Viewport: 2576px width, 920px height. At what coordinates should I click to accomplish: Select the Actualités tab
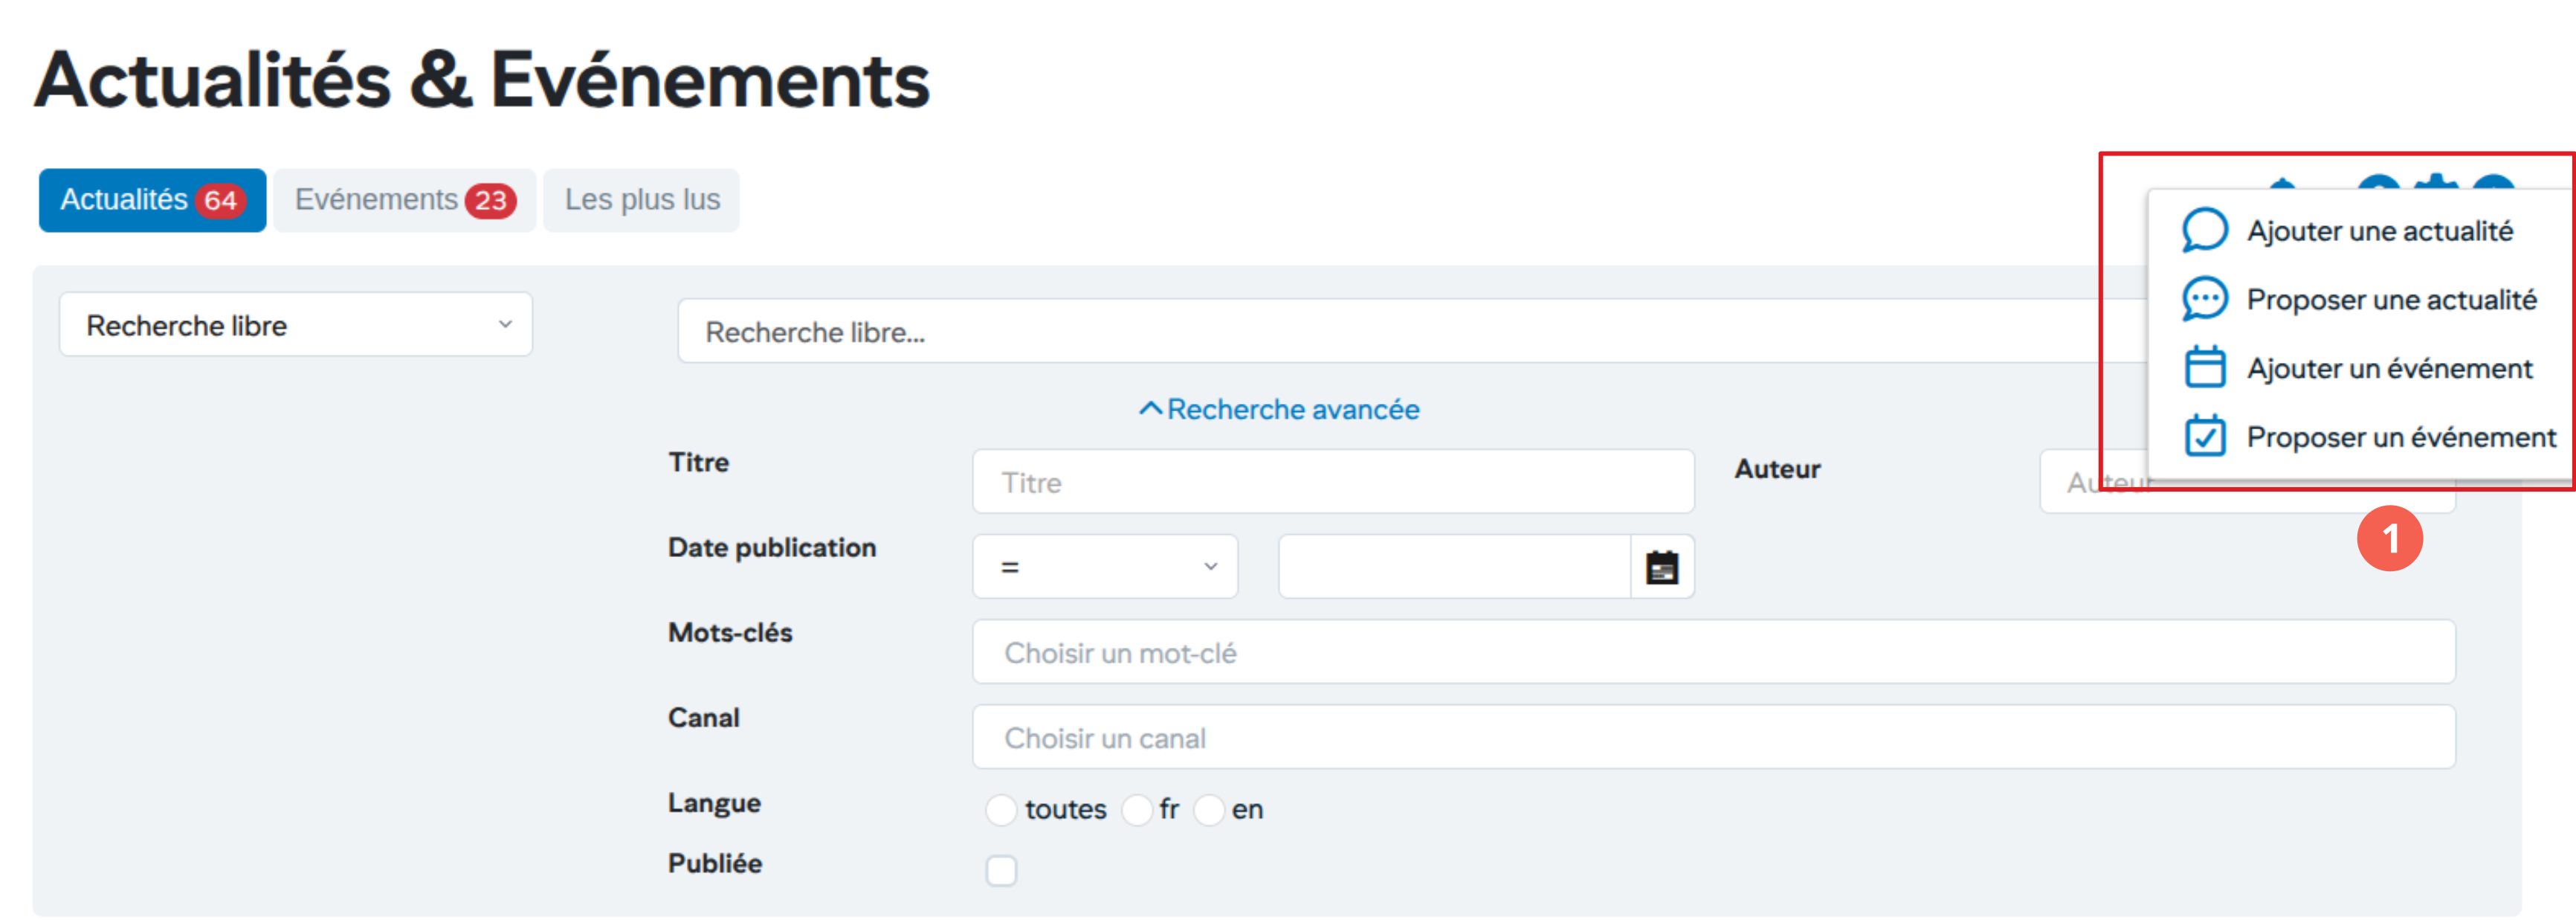[152, 200]
